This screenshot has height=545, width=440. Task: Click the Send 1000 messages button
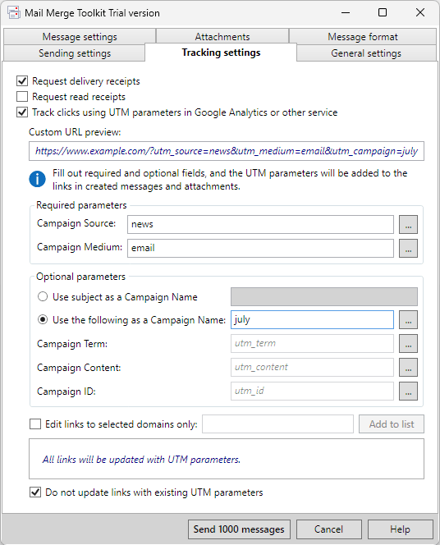pyautogui.click(x=239, y=529)
